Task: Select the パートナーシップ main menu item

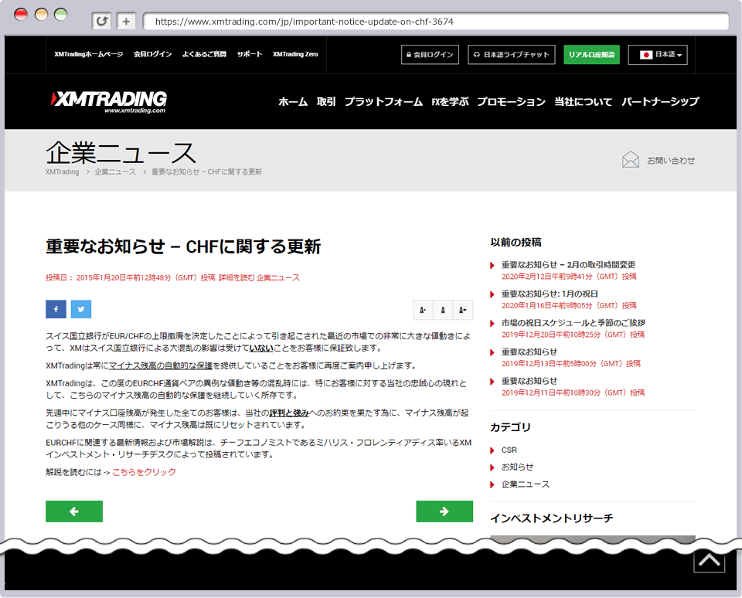Action: [660, 102]
